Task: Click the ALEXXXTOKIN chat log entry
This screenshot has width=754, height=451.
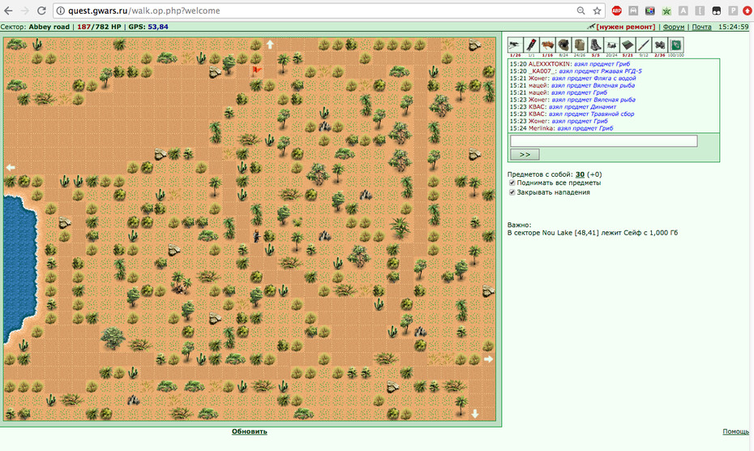Action: [x=569, y=63]
